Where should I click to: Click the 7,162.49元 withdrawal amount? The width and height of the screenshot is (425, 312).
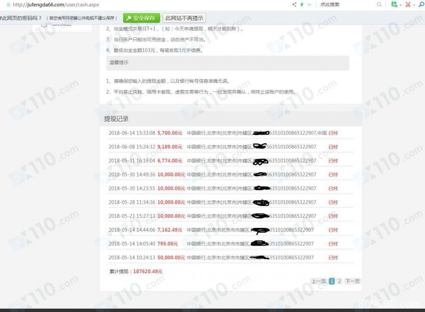coord(170,230)
